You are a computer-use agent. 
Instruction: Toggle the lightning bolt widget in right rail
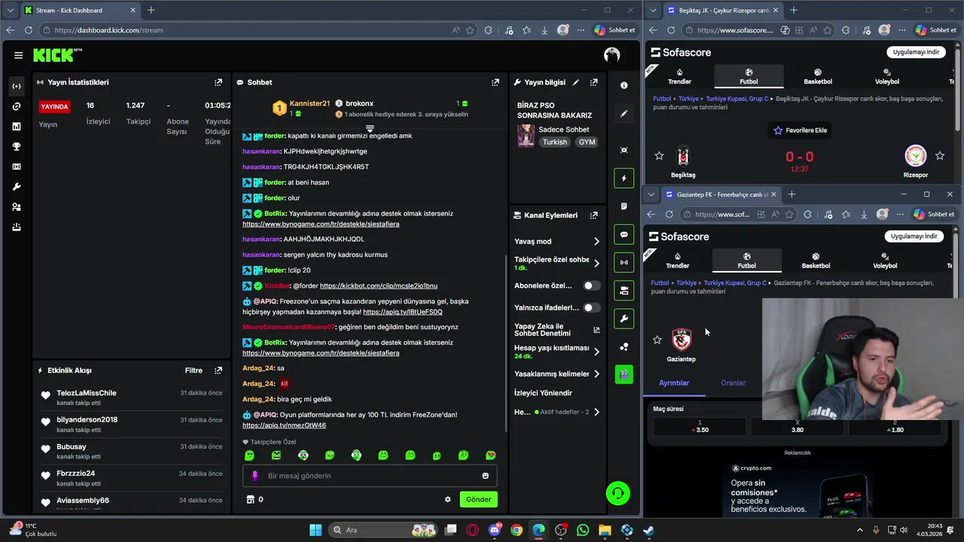coord(624,178)
